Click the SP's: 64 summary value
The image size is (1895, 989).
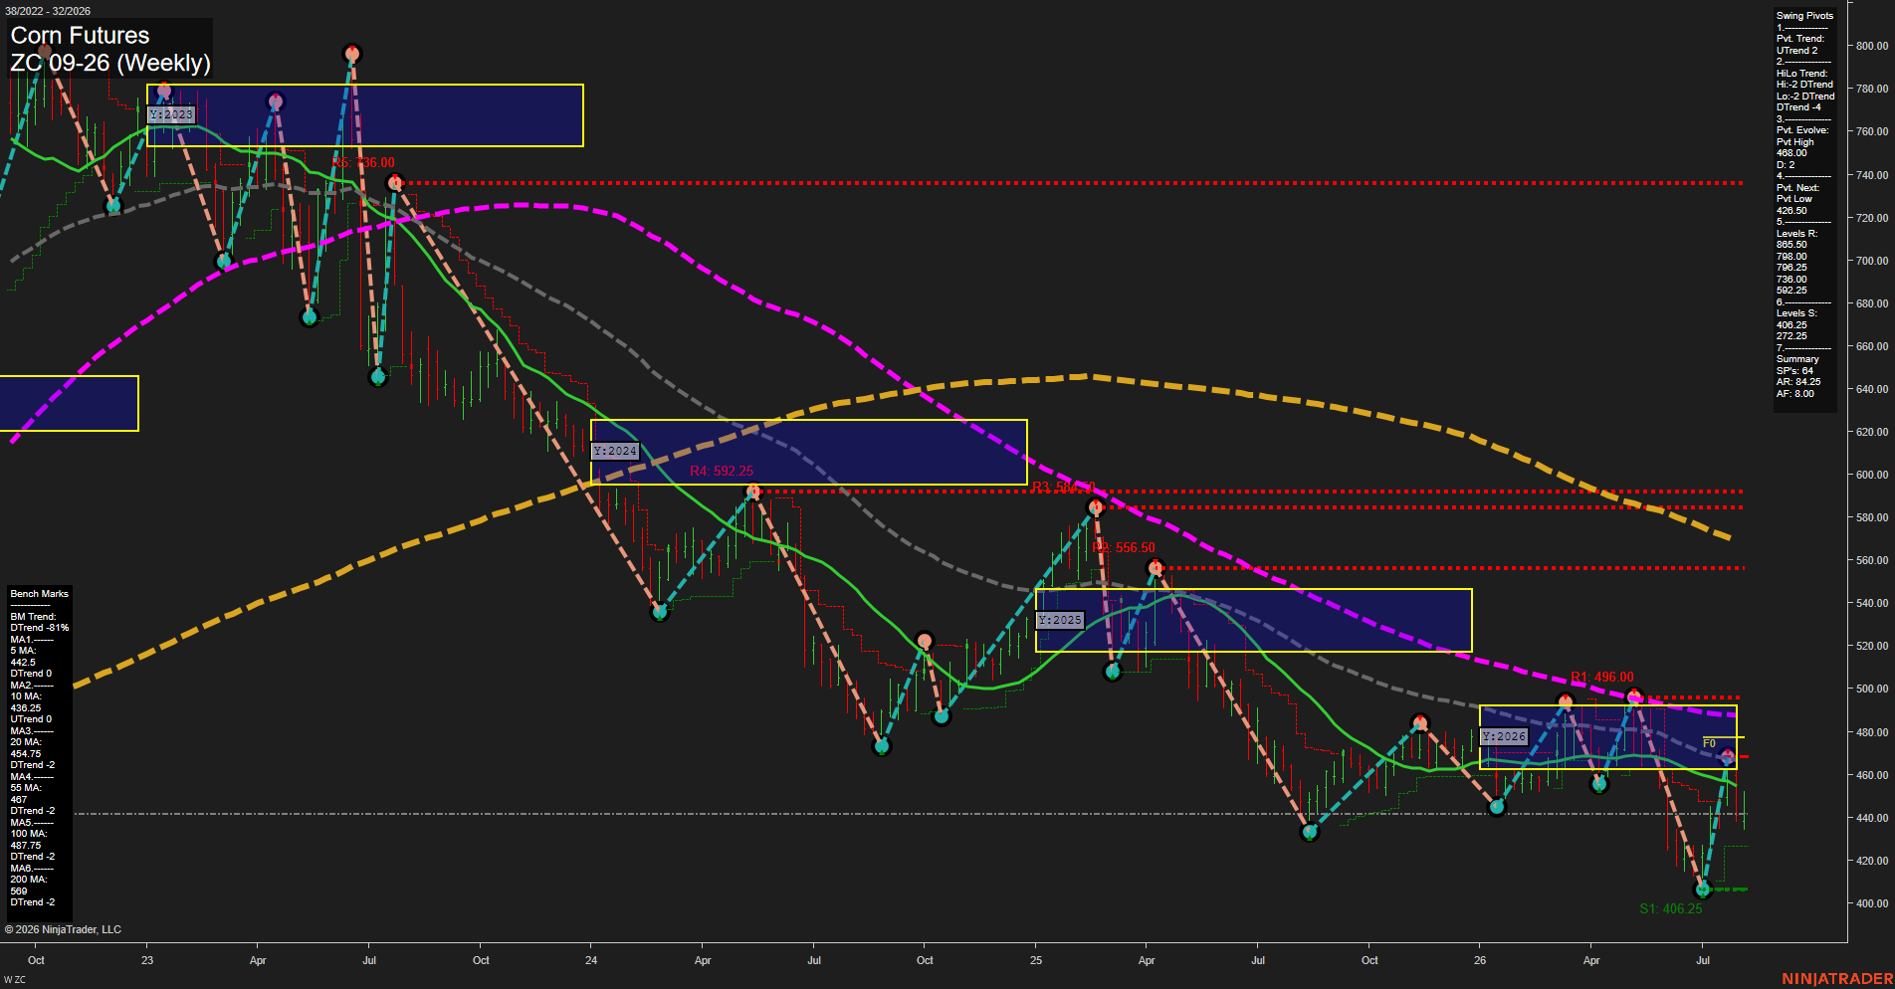[1794, 371]
